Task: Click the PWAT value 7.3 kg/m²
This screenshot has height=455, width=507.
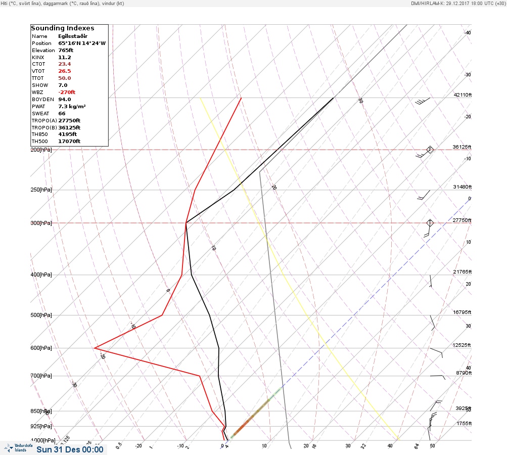Action: pyautogui.click(x=72, y=106)
